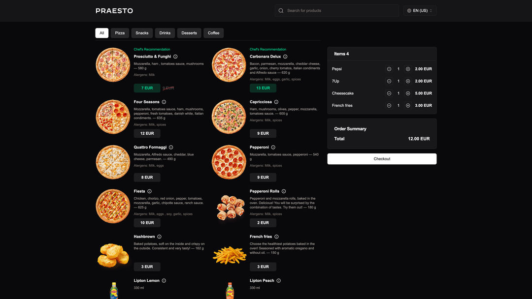Click the 7Up cart item name
This screenshot has height=299, width=532.
pos(335,81)
